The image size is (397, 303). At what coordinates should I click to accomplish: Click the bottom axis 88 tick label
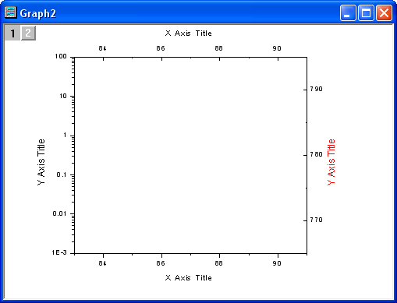[x=219, y=263]
